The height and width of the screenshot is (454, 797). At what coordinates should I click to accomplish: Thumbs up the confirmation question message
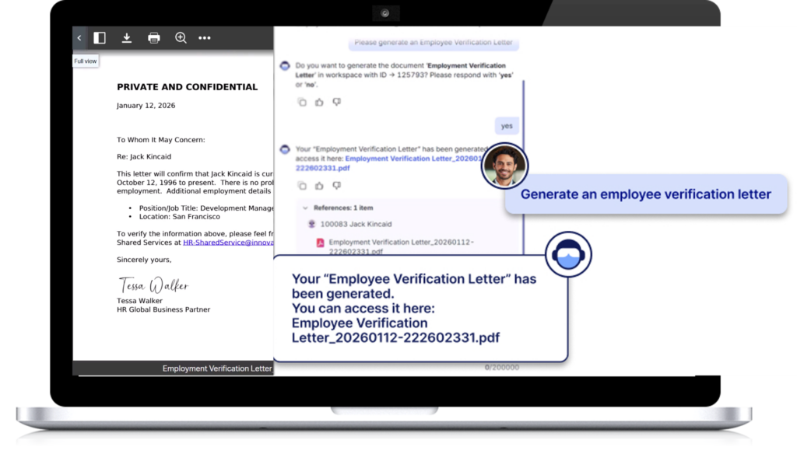click(319, 102)
